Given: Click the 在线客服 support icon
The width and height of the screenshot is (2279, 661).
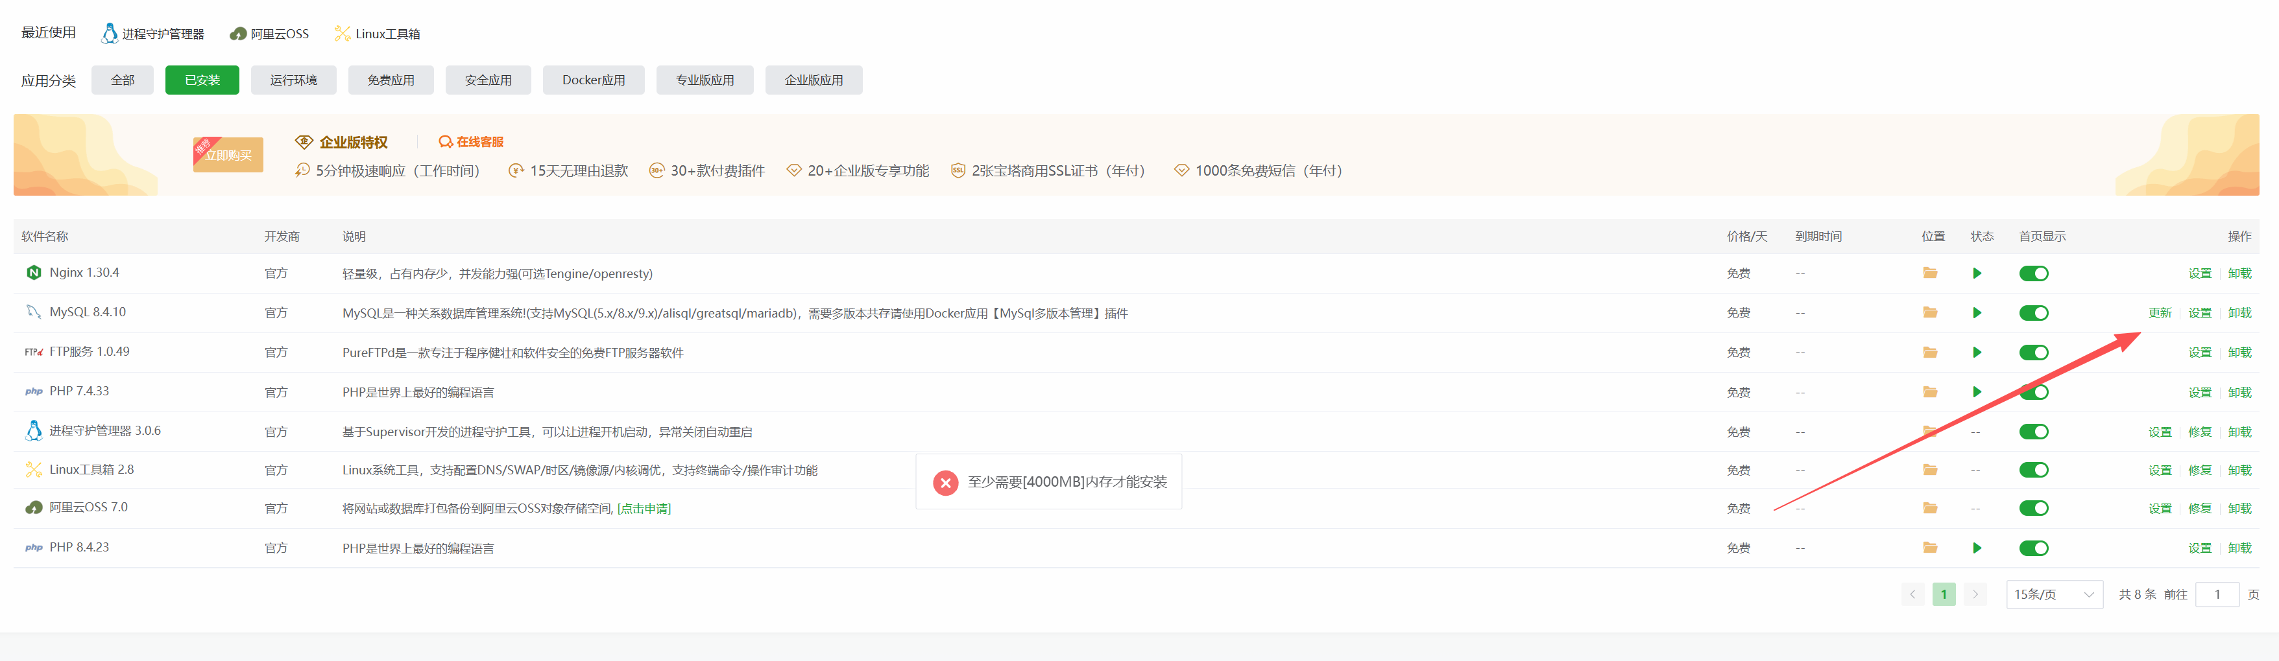Looking at the screenshot, I should (445, 141).
